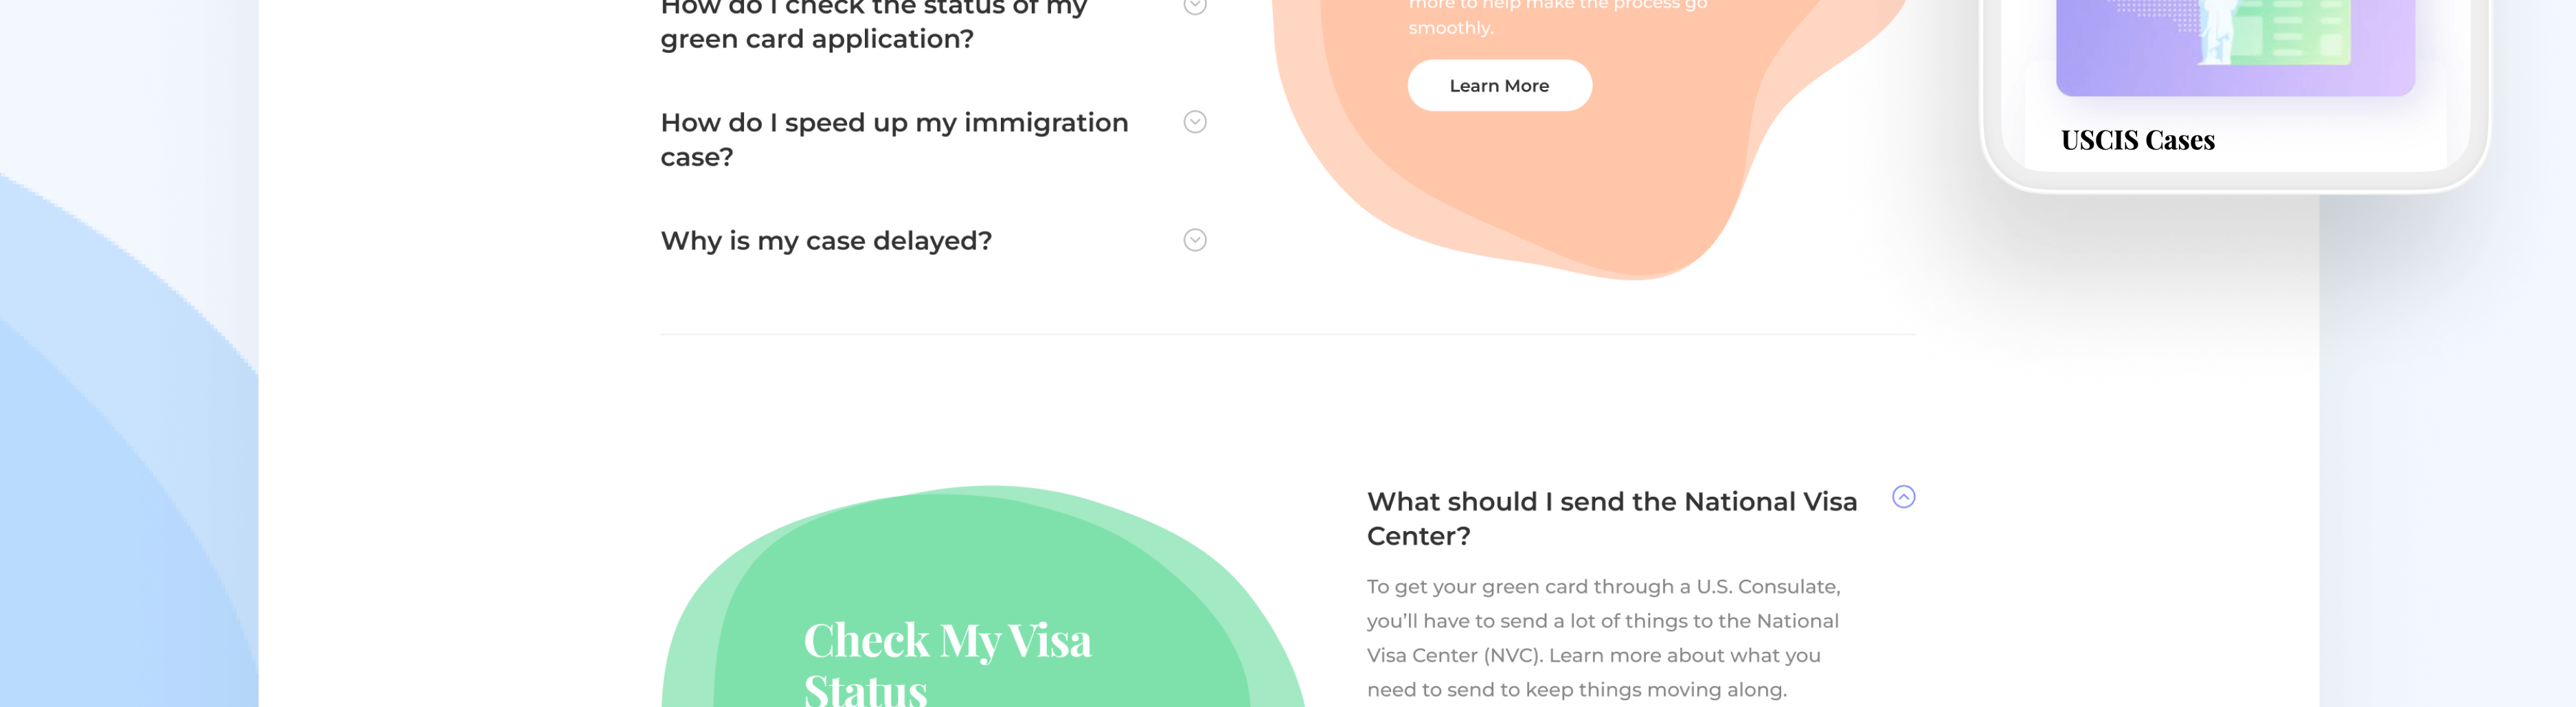
Task: Collapse the National Visa Center answer chevron
Action: 1902,497
